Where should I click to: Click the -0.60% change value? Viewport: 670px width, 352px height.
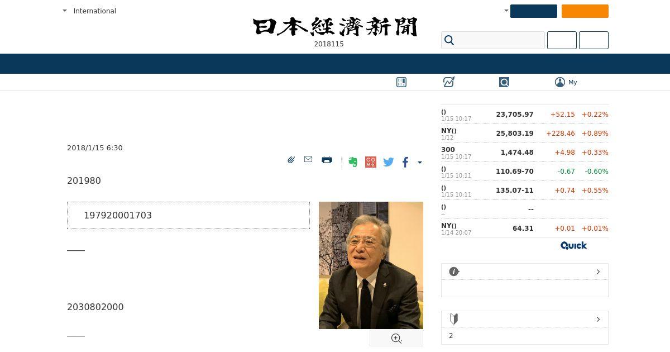(x=596, y=172)
